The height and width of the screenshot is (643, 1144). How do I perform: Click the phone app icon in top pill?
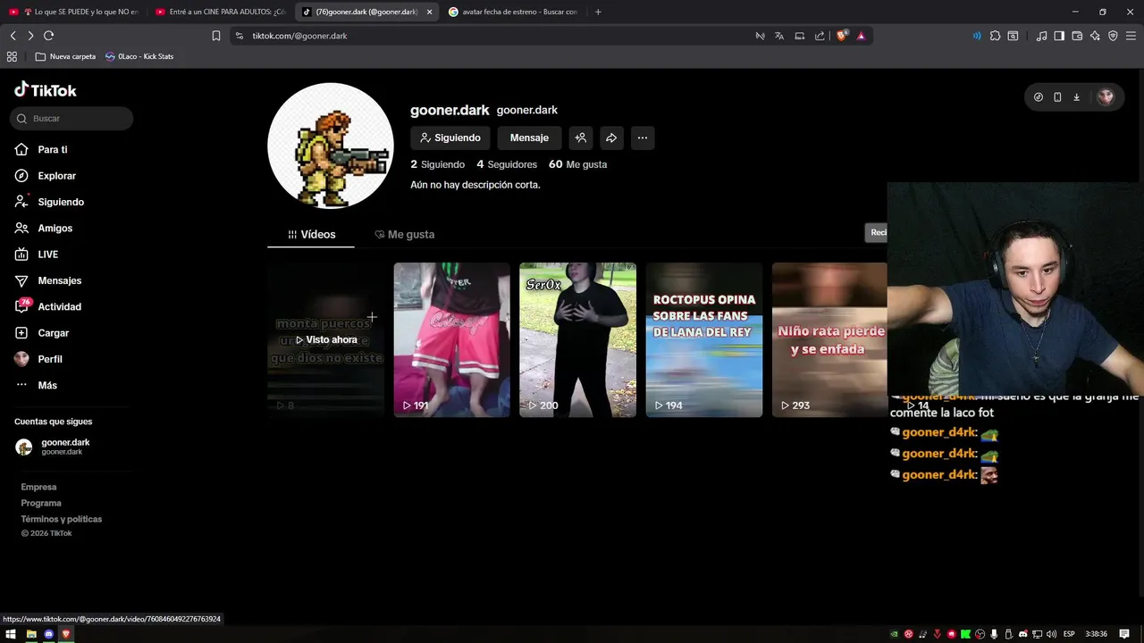point(1057,97)
